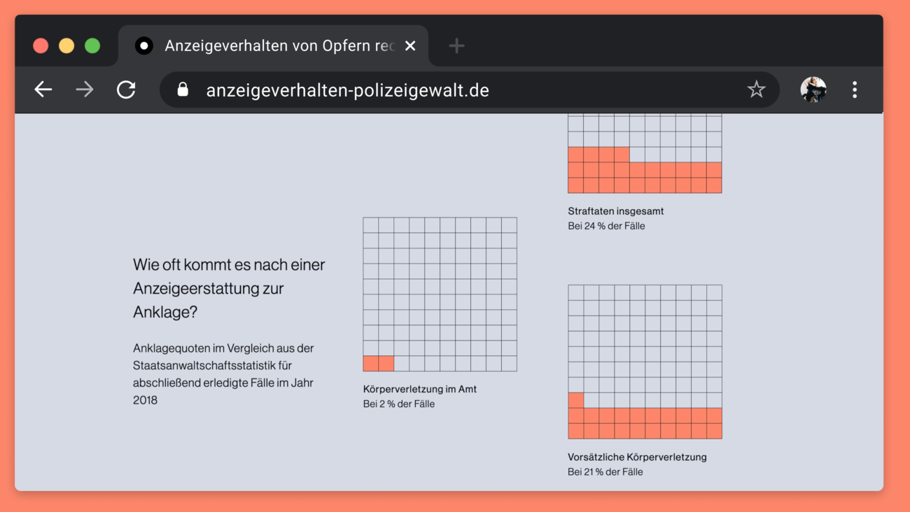
Task: Click the forward navigation arrow
Action: [x=85, y=90]
